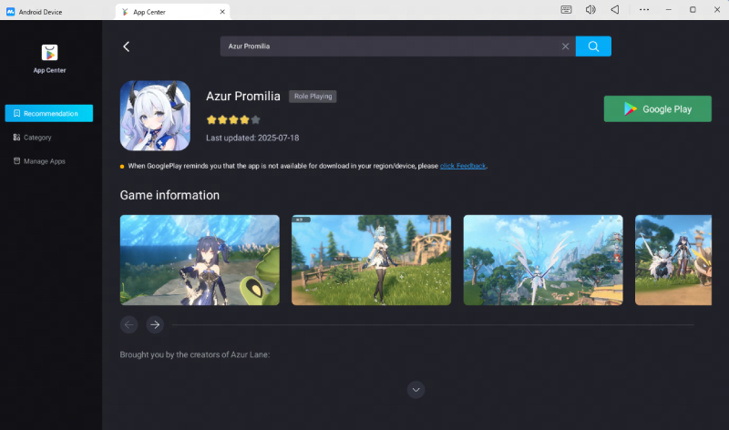Viewport: 729px width, 430px height.
Task: Clear the search field with X icon
Action: coord(565,46)
